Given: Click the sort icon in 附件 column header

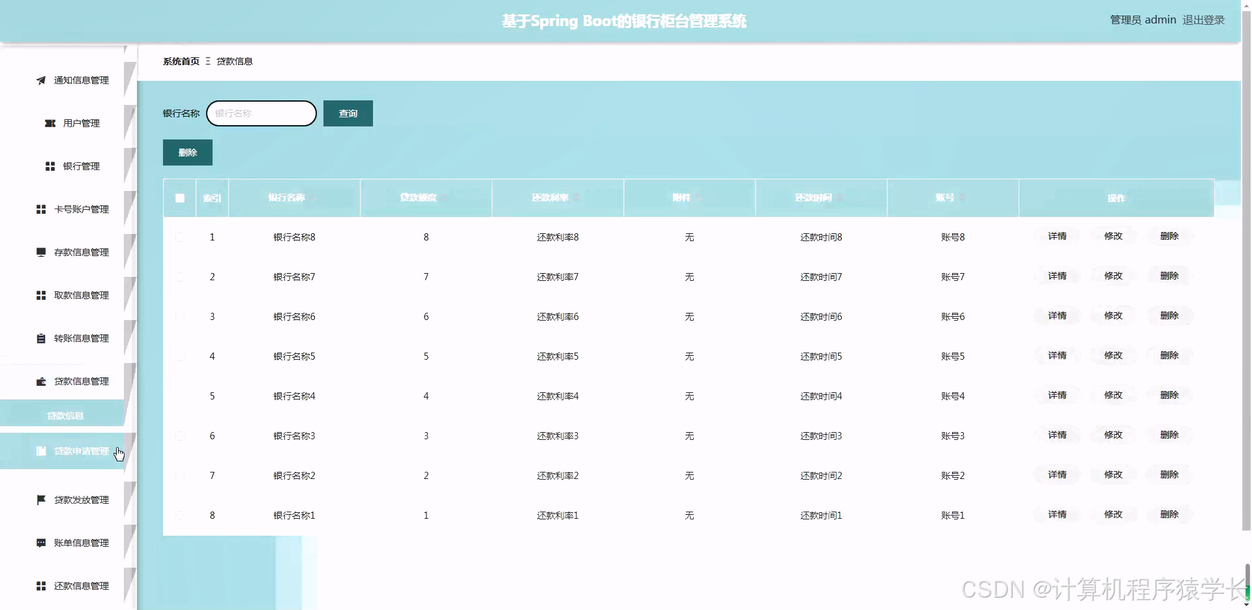Looking at the screenshot, I should [x=698, y=197].
